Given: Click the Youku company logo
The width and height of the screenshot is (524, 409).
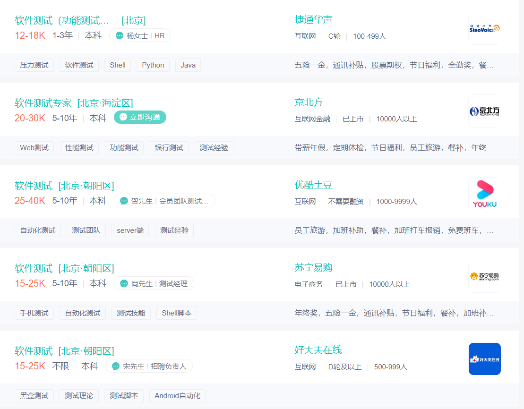Looking at the screenshot, I should [x=484, y=194].
